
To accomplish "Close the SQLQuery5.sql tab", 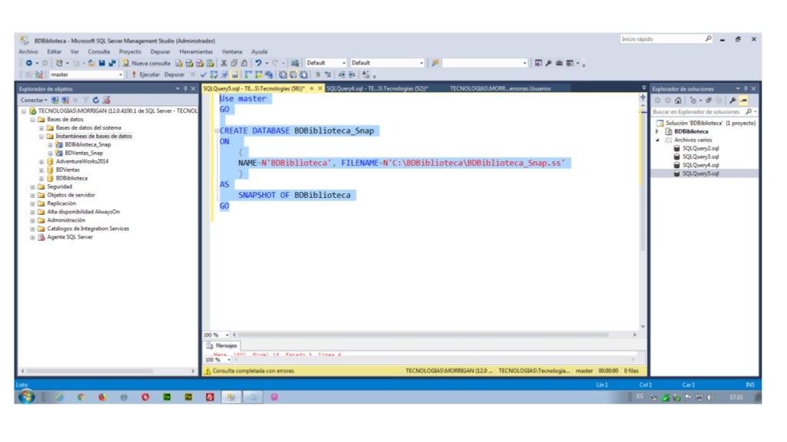I will pyautogui.click(x=320, y=89).
